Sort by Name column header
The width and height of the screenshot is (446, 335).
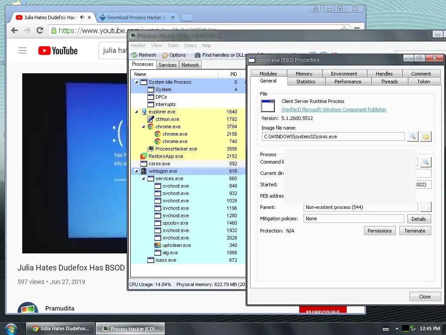tap(175, 74)
